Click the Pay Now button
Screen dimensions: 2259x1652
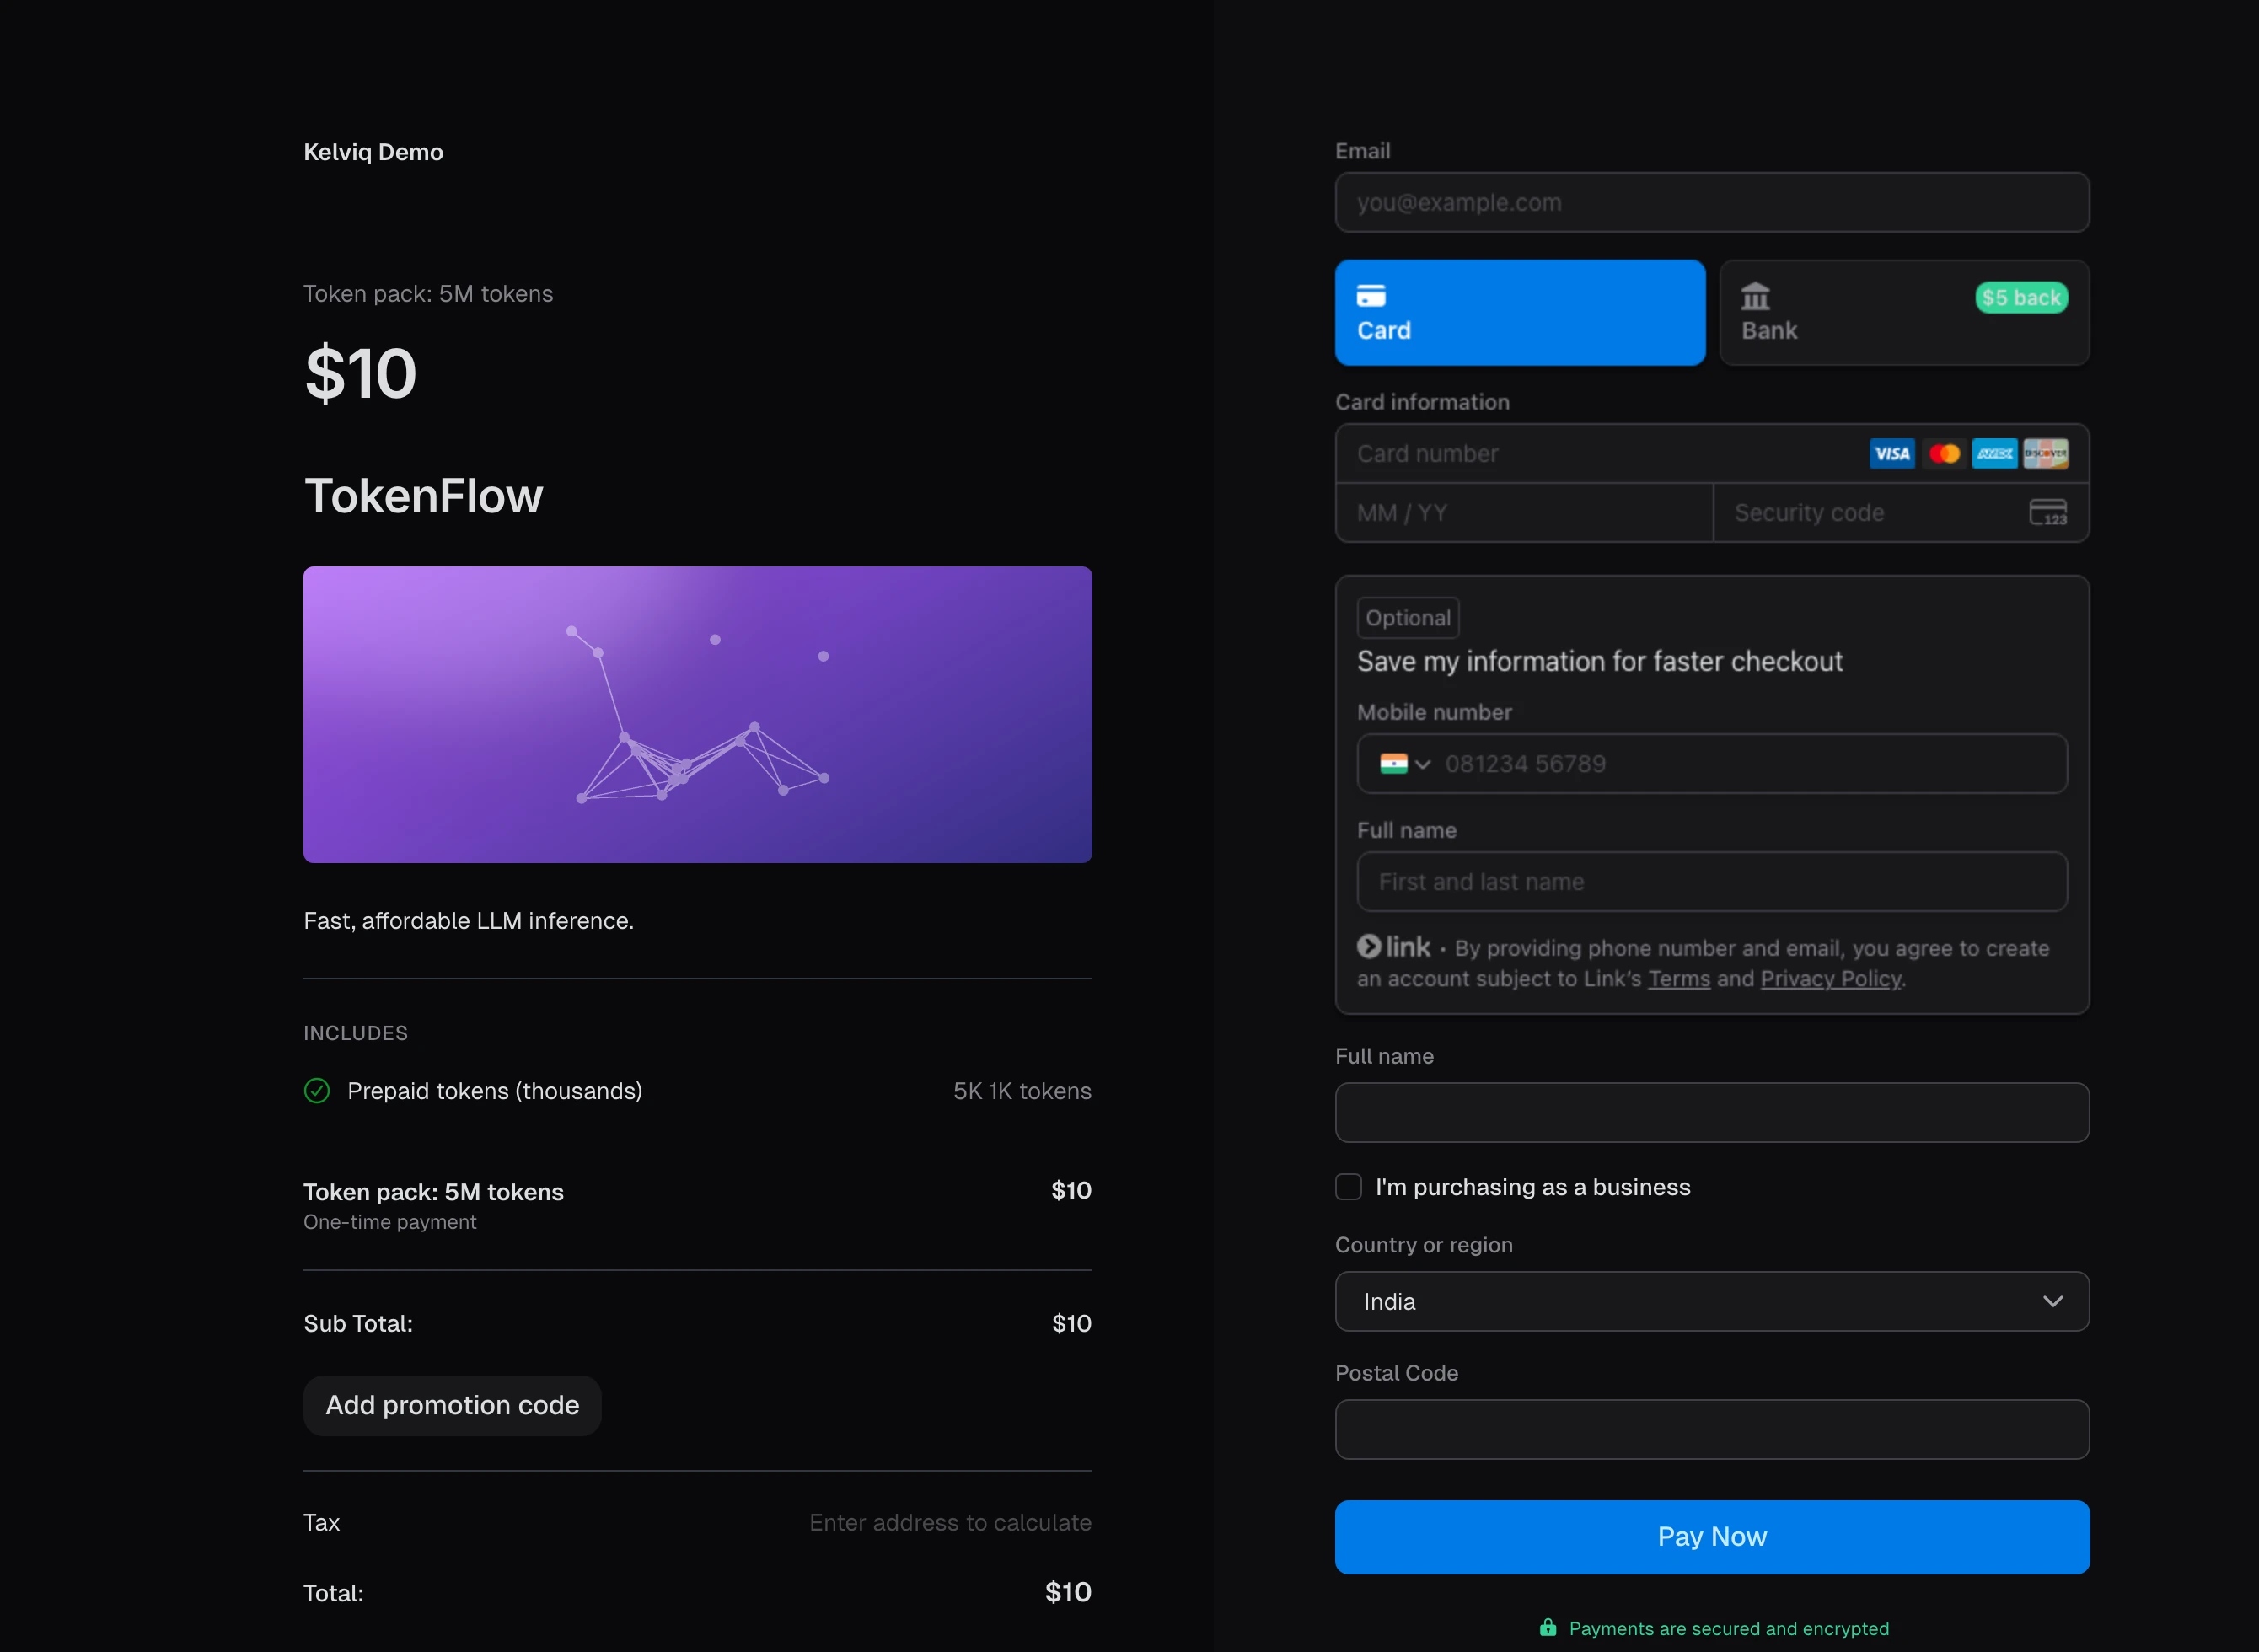tap(1711, 1536)
